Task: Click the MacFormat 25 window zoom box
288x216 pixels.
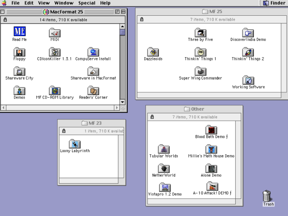Action: click(x=117, y=12)
